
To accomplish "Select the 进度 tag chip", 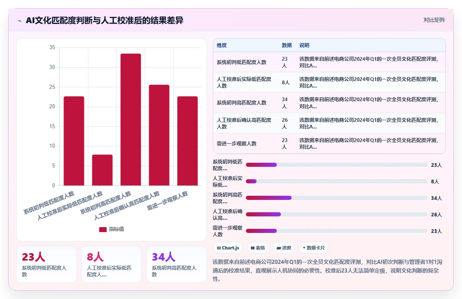I will [x=284, y=248].
